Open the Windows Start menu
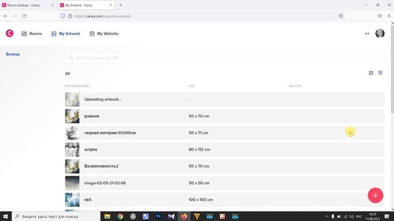 pos(6,216)
